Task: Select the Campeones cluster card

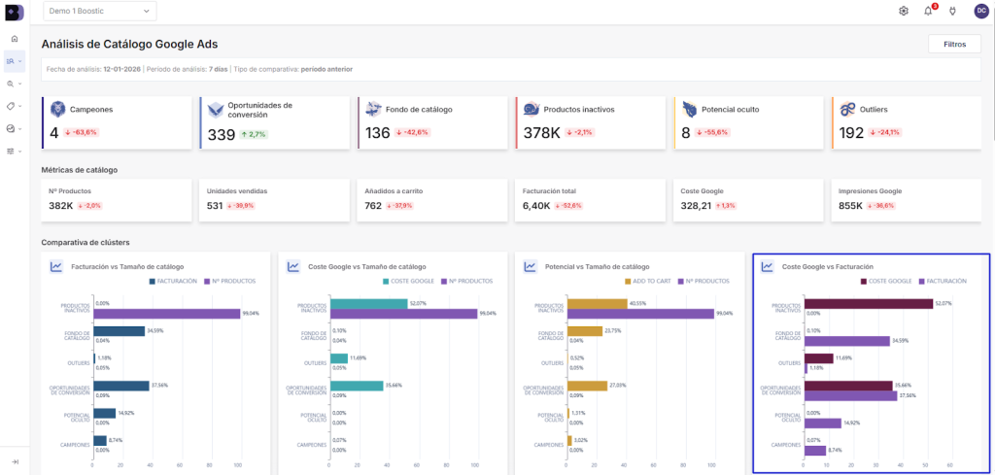Action: click(117, 122)
